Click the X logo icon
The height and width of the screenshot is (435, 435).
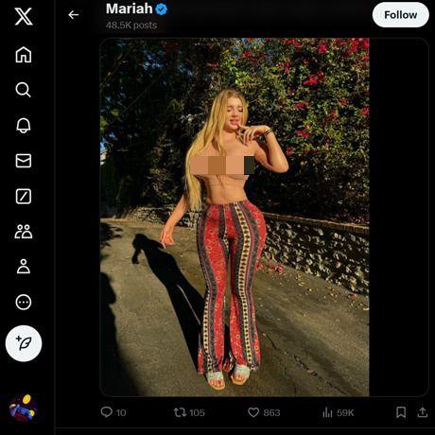click(x=24, y=16)
